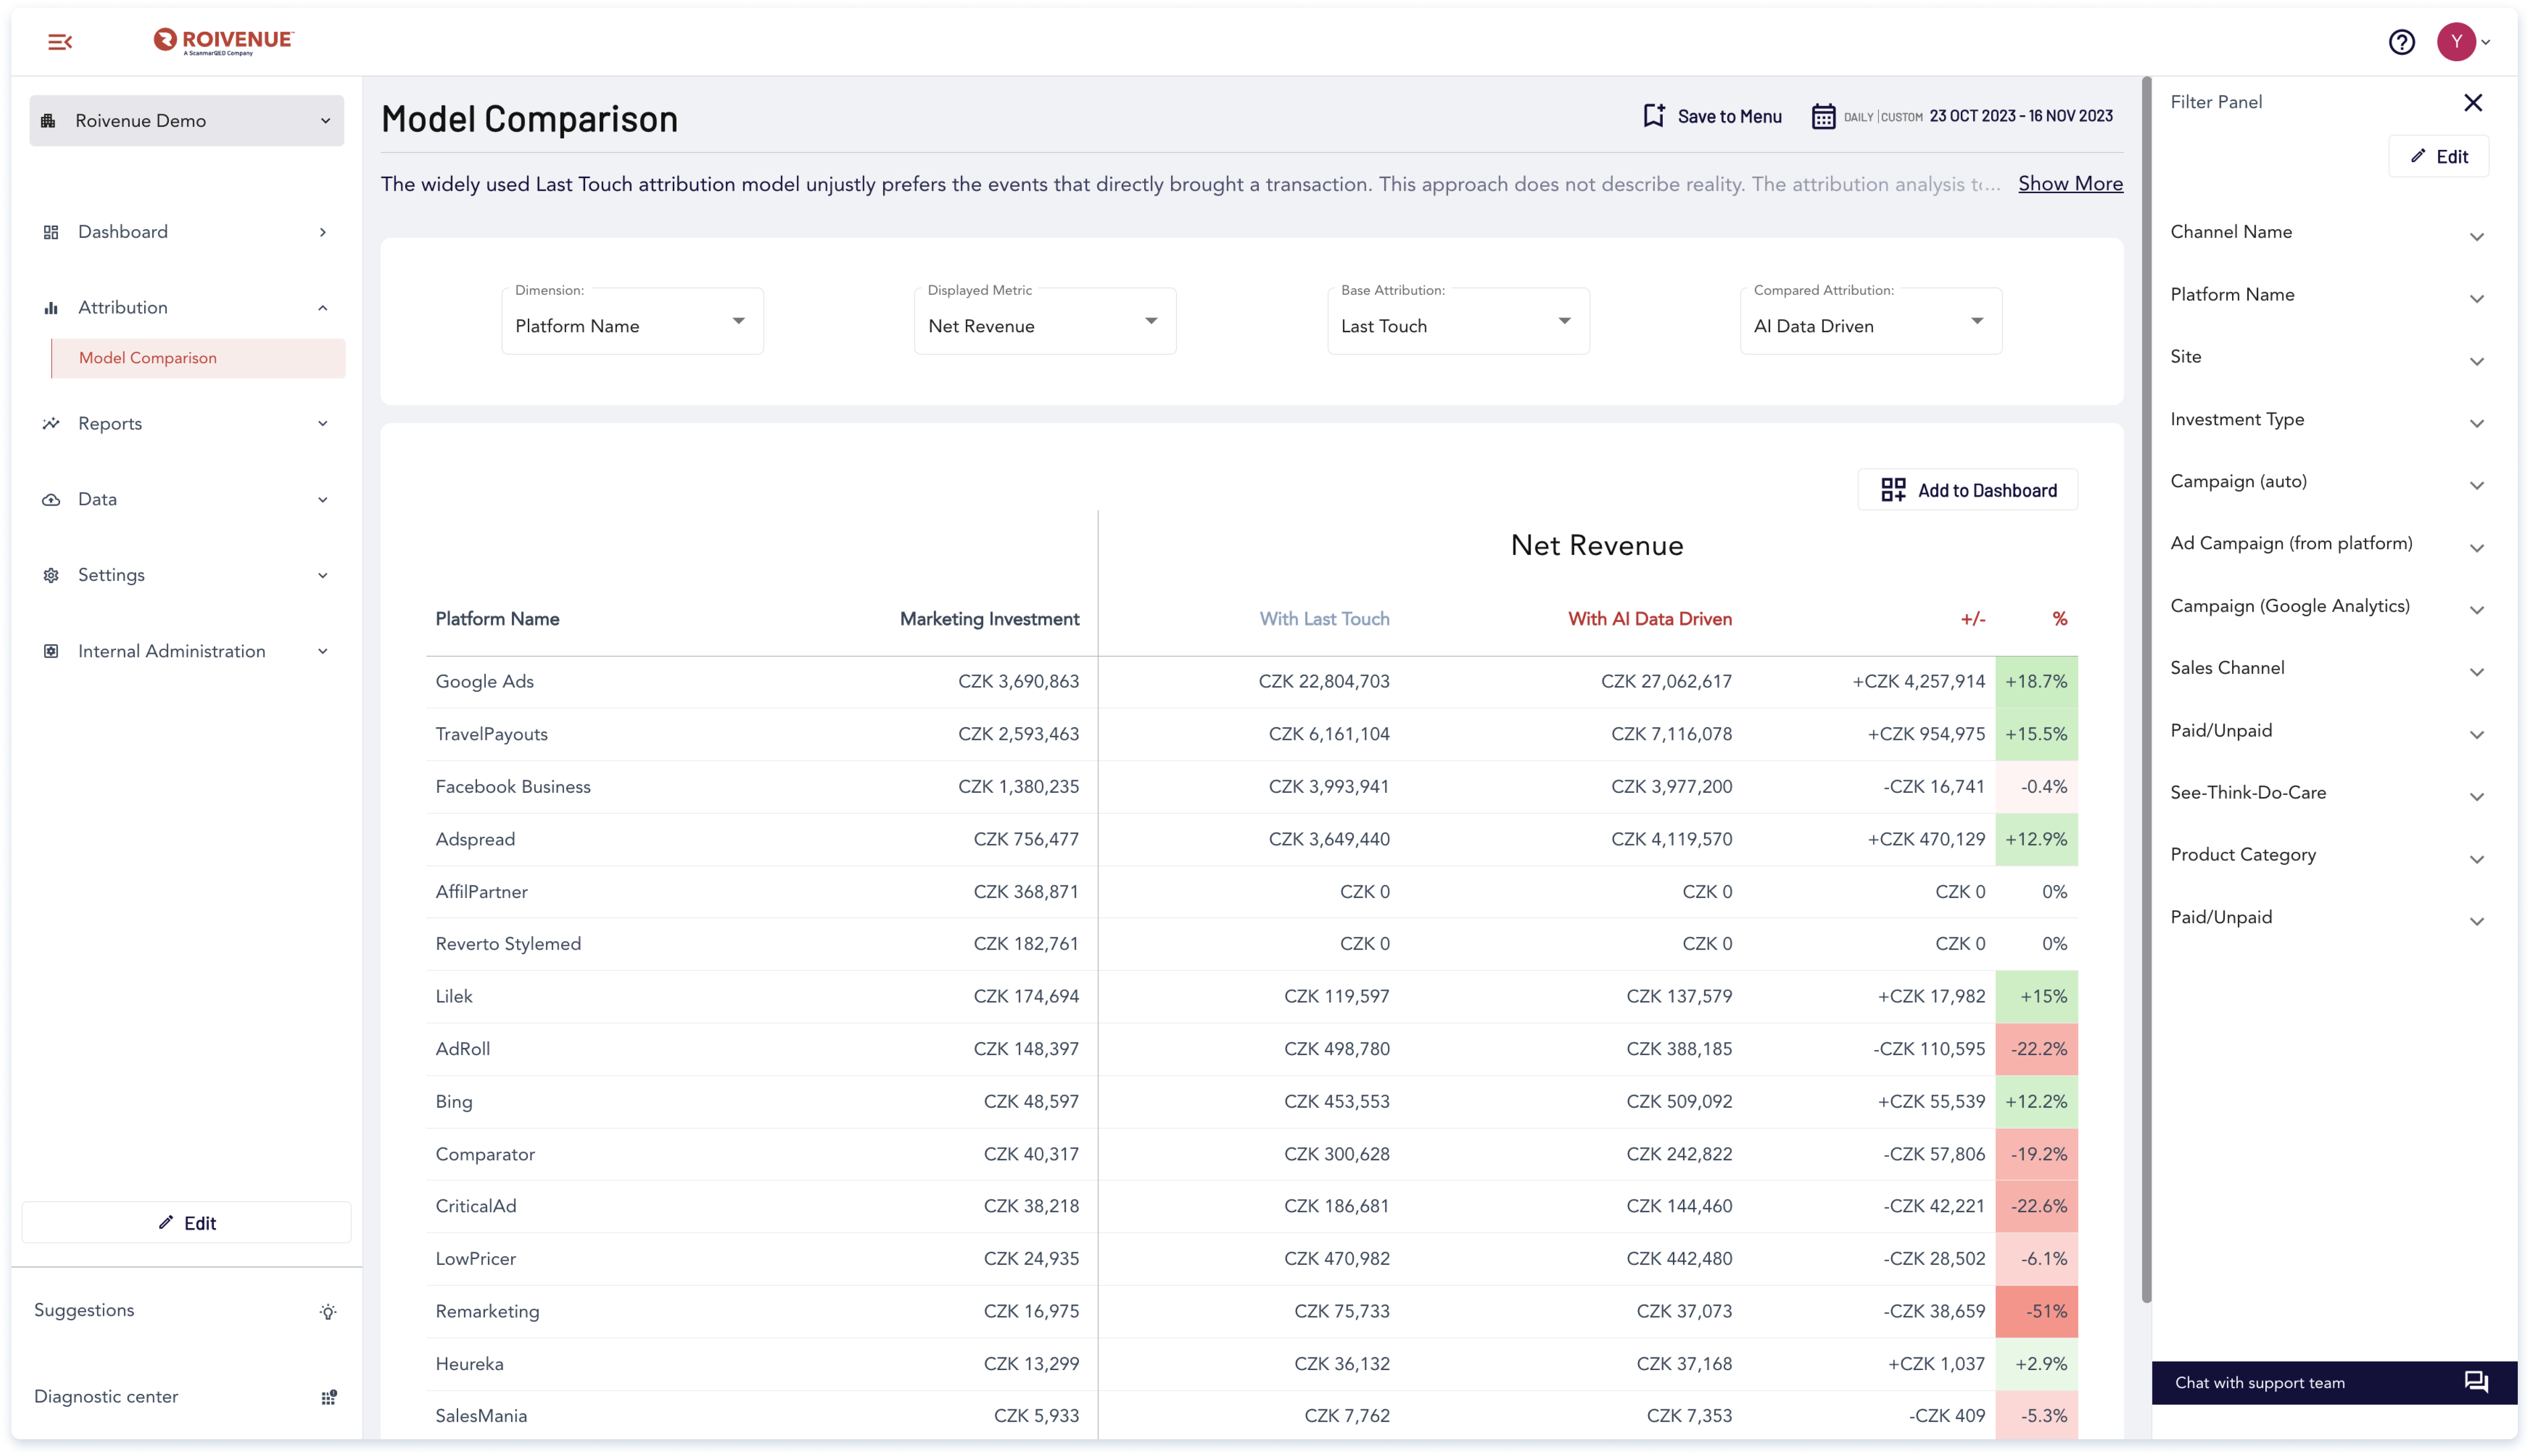Image resolution: width=2531 pixels, height=1456 pixels.
Task: Open chat with support team icon
Action: (x=2475, y=1382)
